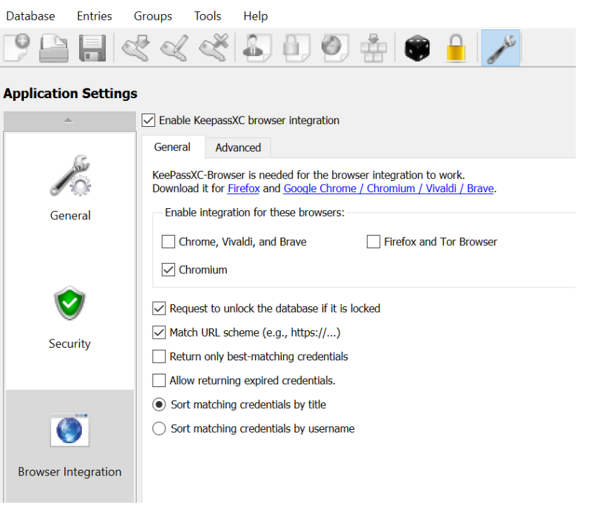
Task: Click the category list scroll-up arrow
Action: (69, 121)
